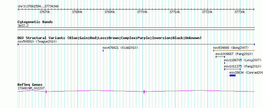Viewport: 263px width, 108px height.
Task: Click the left arrow of the ruler
Action: (x=18, y=9)
